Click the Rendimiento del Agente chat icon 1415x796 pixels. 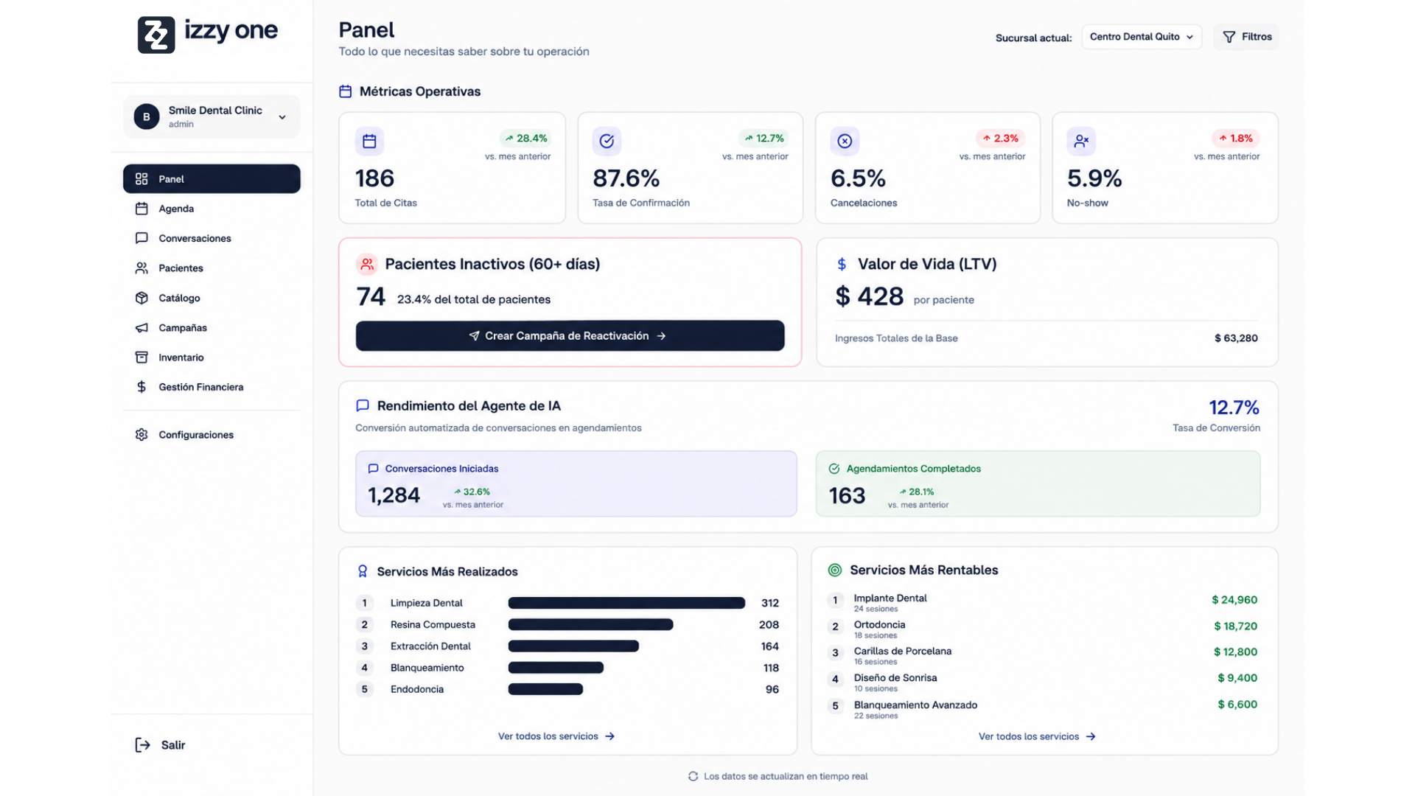[363, 405]
